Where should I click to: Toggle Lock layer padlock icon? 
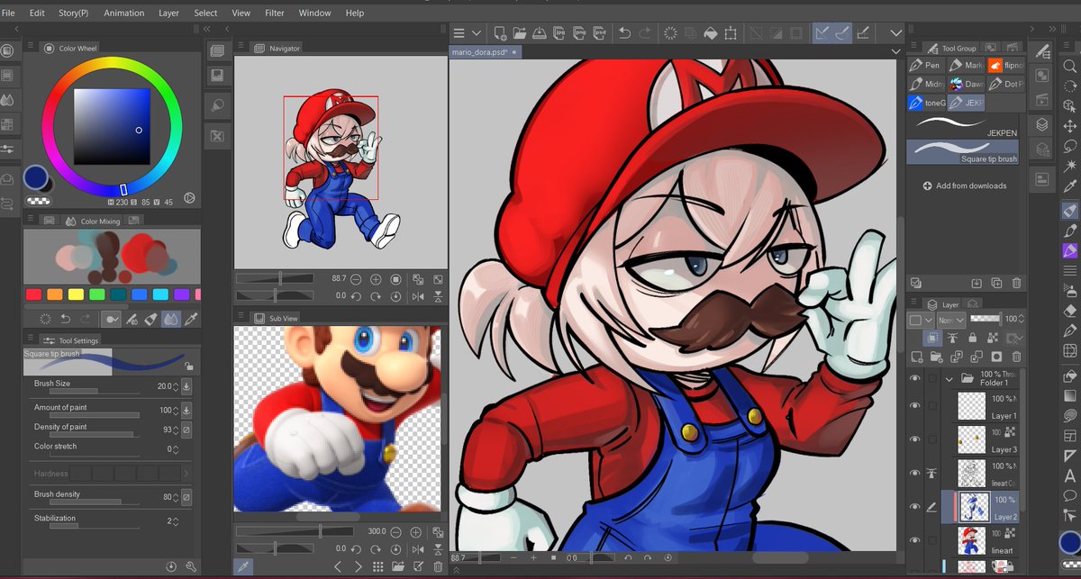click(973, 338)
